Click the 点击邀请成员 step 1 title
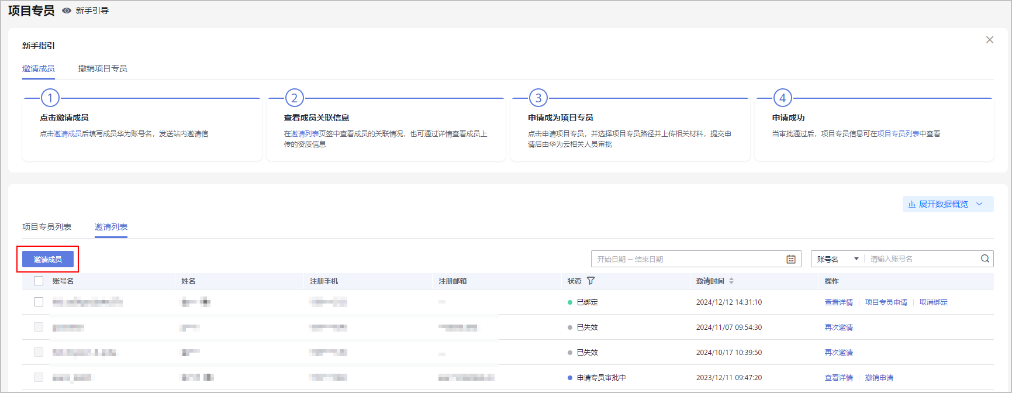 pyautogui.click(x=64, y=118)
